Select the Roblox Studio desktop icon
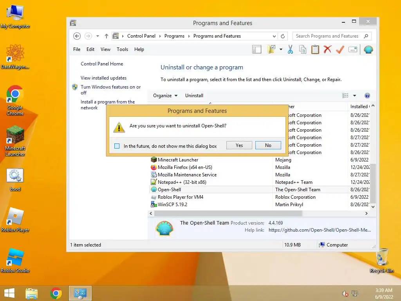 15,261
